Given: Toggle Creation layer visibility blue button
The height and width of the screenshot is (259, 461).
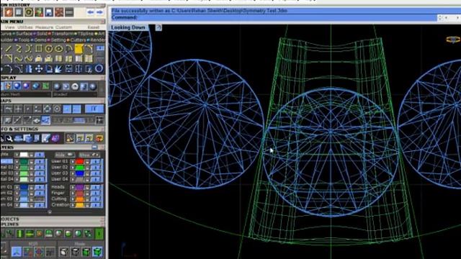Looking at the screenshot, I should tap(95, 205).
